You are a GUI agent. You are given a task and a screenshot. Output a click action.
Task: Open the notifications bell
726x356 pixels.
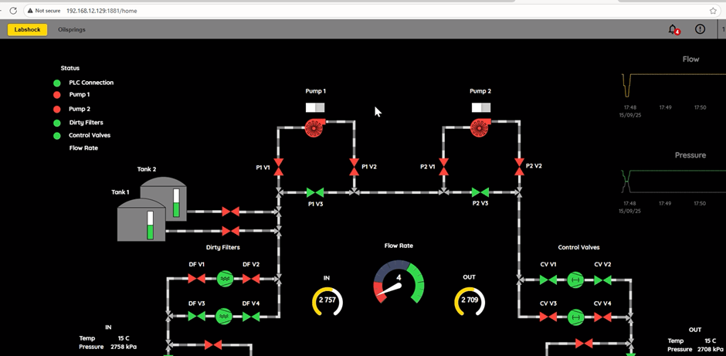673,29
